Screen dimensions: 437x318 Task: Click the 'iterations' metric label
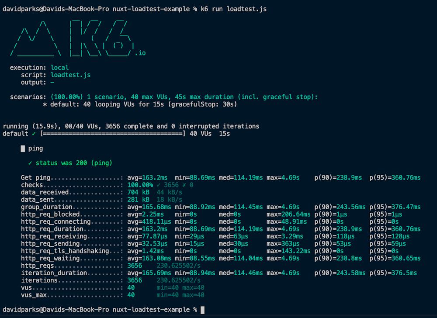click(39, 280)
